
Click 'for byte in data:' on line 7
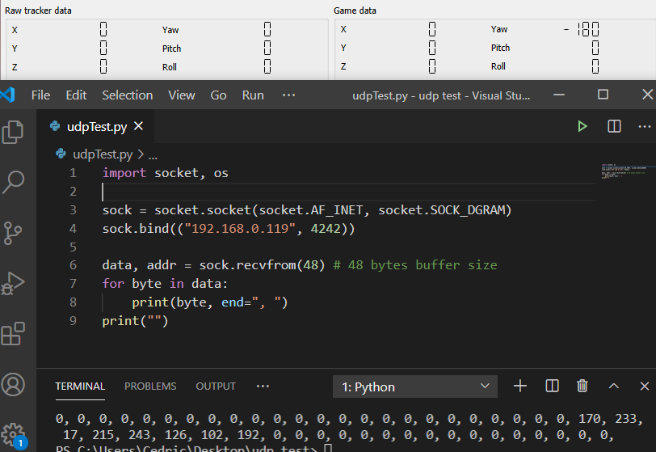[x=165, y=284]
